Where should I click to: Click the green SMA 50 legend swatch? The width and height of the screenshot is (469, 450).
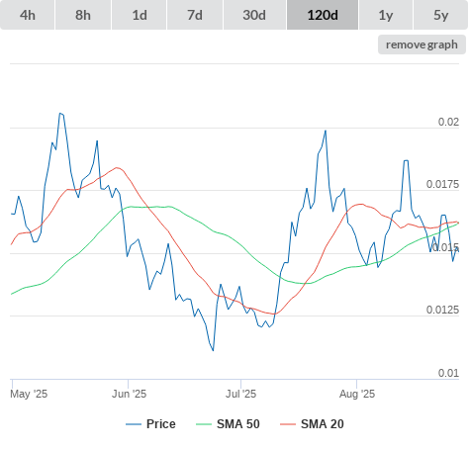coord(204,424)
